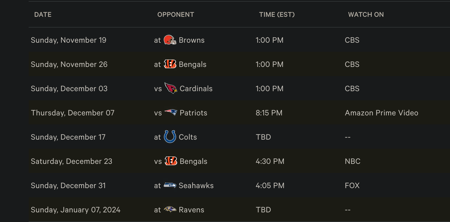The height and width of the screenshot is (222, 450).
Task: Open the Browns opponent name link
Action: (x=192, y=40)
